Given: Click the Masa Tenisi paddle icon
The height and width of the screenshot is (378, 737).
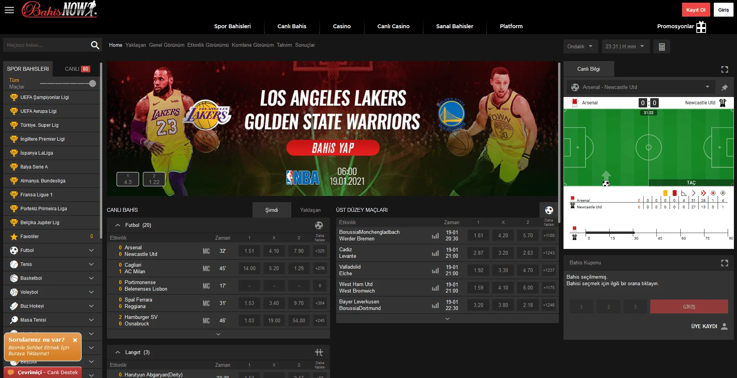Looking at the screenshot, I should [14, 320].
